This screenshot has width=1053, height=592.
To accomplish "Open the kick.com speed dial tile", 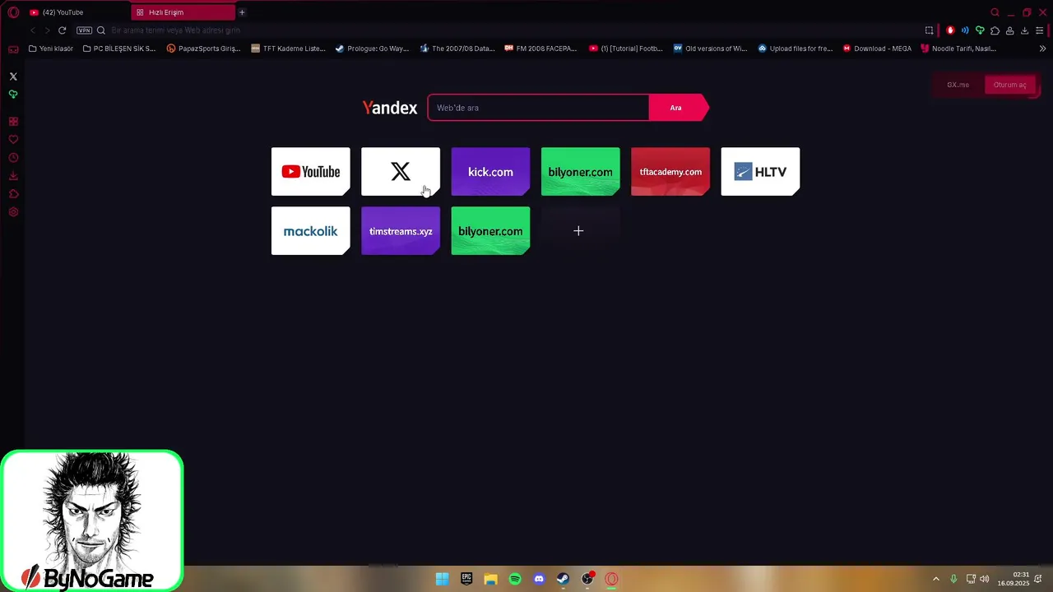I will click(x=490, y=172).
